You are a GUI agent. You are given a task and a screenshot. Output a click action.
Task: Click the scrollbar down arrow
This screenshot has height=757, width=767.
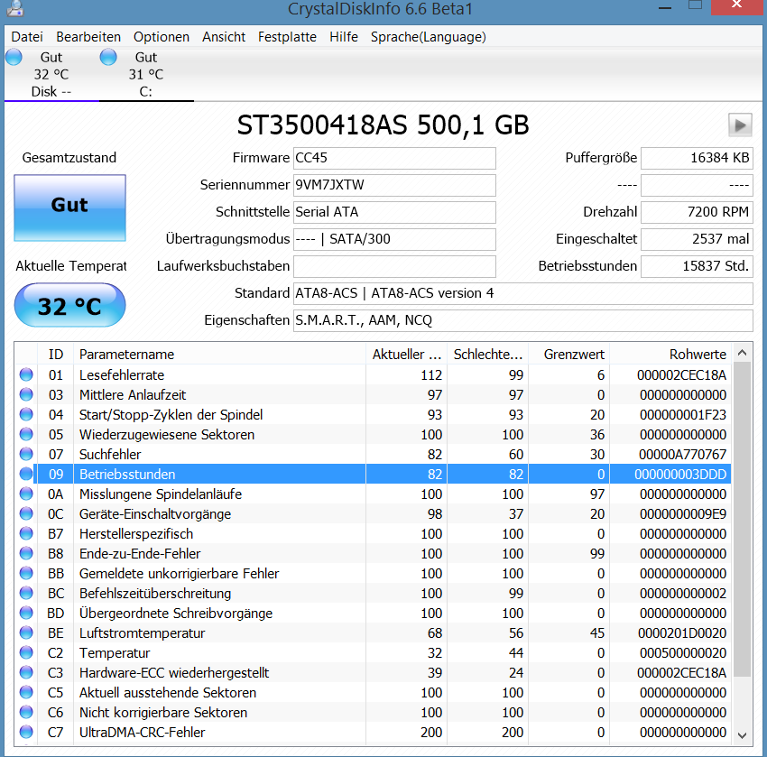coord(742,735)
